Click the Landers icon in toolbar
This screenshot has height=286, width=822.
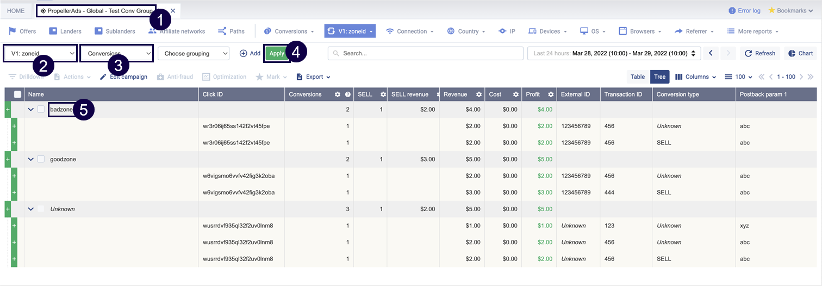53,31
